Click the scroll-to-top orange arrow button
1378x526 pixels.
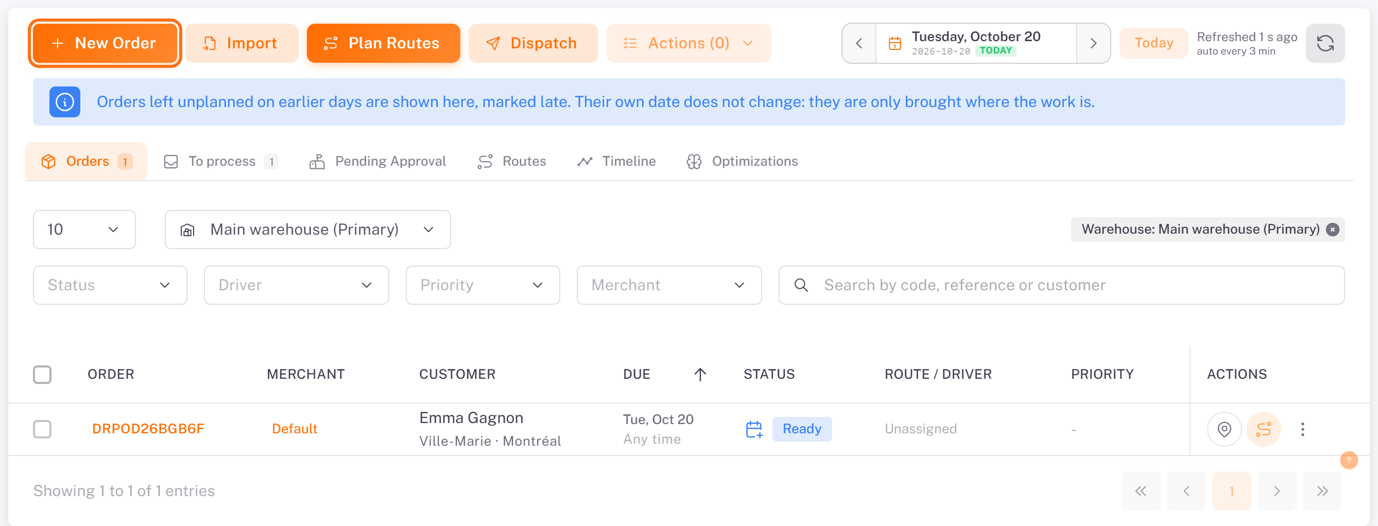pyautogui.click(x=1349, y=460)
